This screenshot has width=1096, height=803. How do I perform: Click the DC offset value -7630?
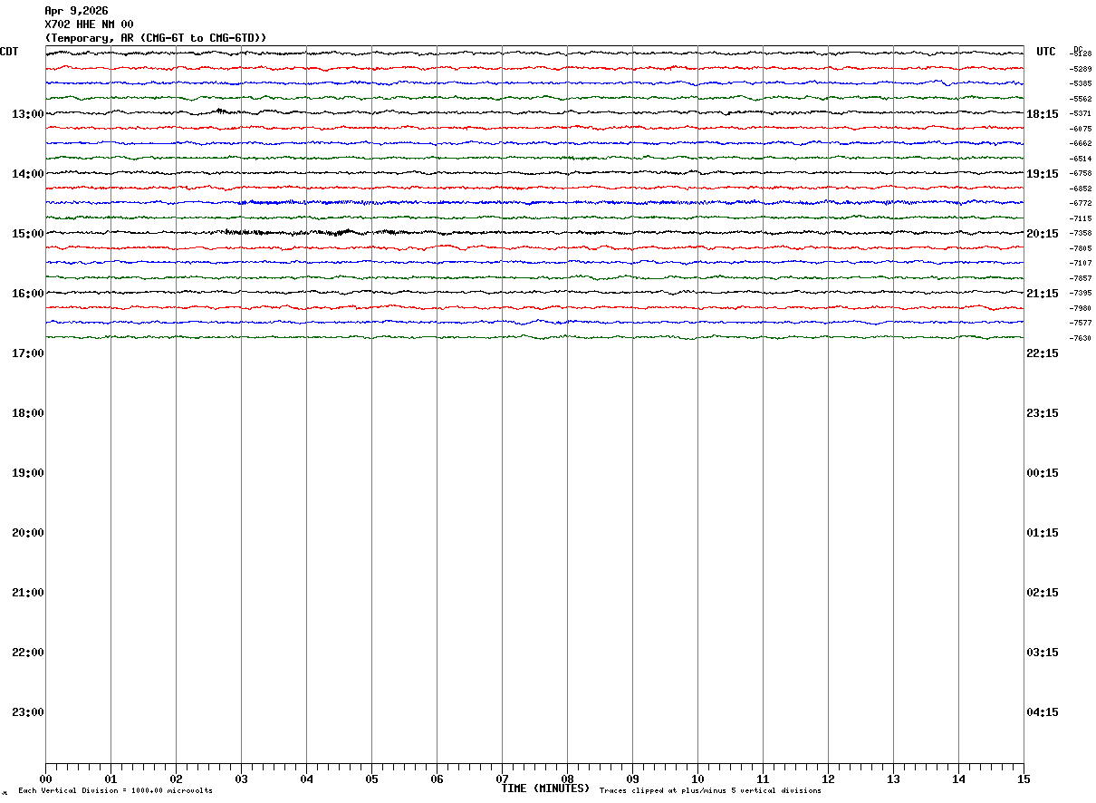point(1081,338)
